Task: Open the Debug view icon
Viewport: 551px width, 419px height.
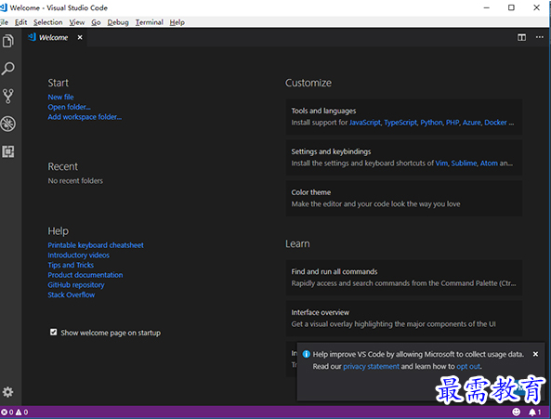Action: click(x=8, y=124)
